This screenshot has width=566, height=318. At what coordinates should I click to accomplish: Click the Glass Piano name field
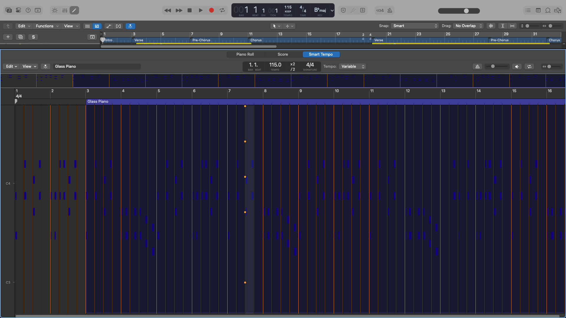(x=97, y=66)
